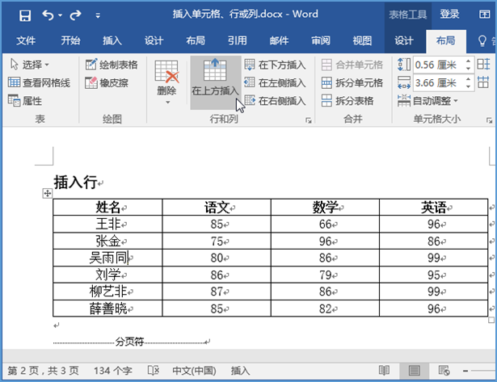The image size is (497, 382).
Task: Click language 中文(中国) in status bar
Action: (x=194, y=370)
